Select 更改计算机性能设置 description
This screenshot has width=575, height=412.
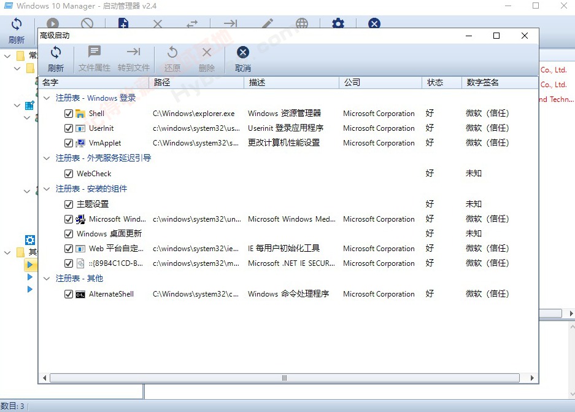(x=284, y=142)
